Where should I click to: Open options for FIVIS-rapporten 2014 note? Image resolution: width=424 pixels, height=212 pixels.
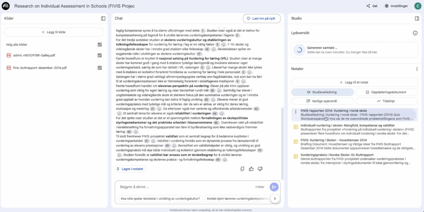click(x=296, y=112)
